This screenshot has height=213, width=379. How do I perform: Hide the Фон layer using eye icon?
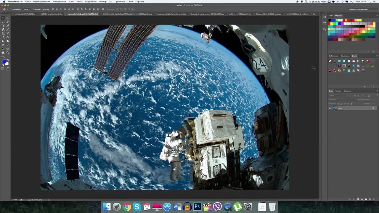pos(330,108)
